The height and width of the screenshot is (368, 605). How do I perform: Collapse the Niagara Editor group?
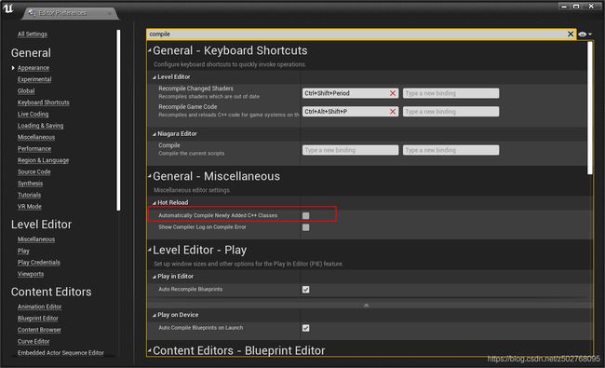(154, 134)
